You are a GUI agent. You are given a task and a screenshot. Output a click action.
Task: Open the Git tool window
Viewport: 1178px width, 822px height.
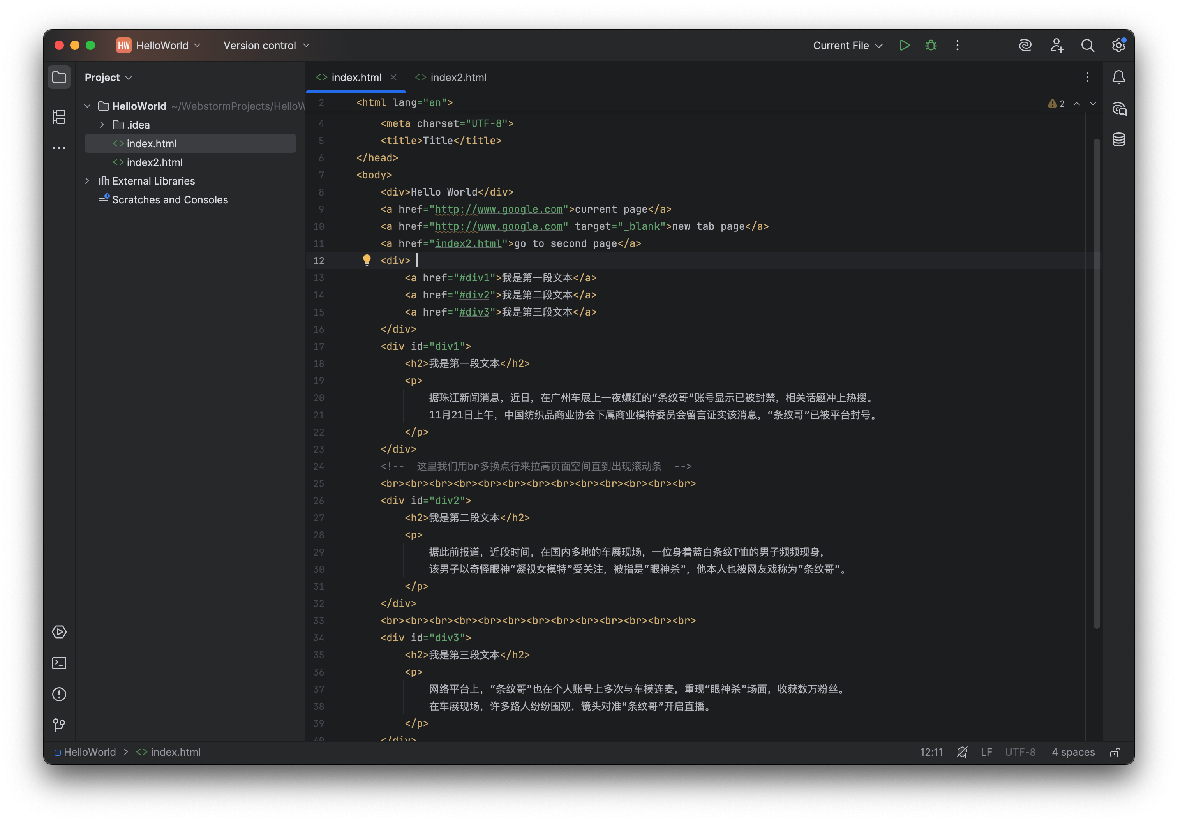point(59,725)
